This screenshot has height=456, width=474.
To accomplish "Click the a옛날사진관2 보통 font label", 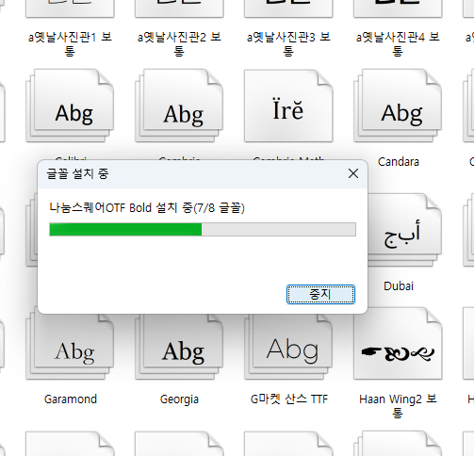I will click(x=179, y=43).
